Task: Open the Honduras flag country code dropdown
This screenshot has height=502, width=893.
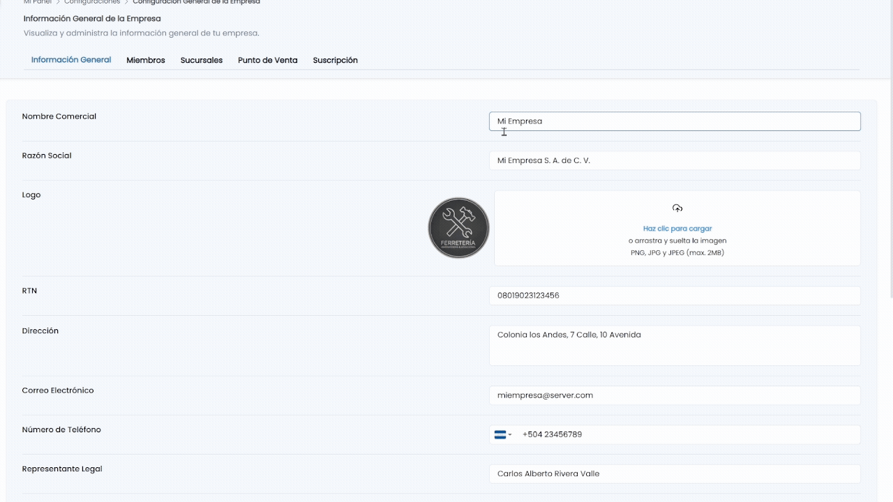Action: pos(503,434)
